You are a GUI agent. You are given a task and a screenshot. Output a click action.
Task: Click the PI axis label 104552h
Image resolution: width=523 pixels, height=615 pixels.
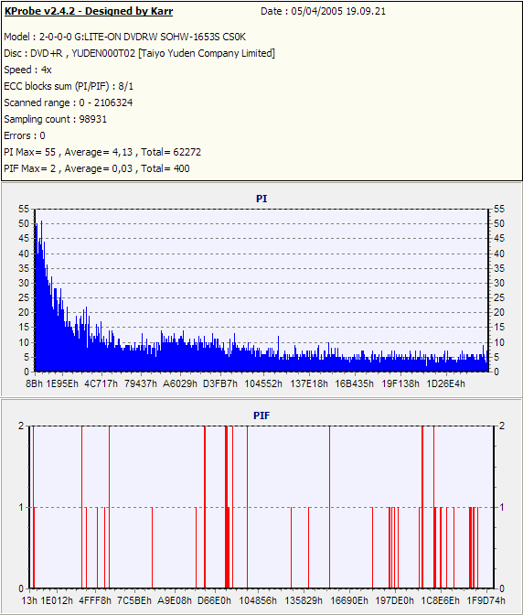pyautogui.click(x=263, y=383)
